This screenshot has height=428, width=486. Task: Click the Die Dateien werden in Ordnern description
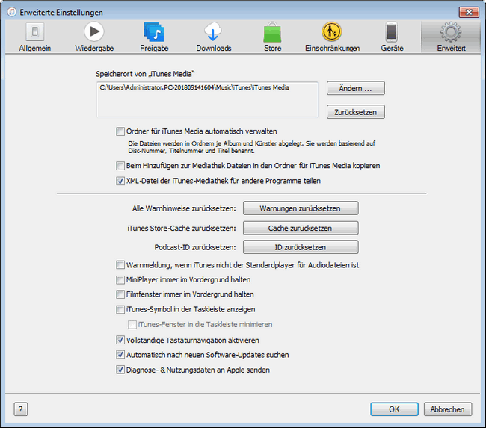pos(251,147)
